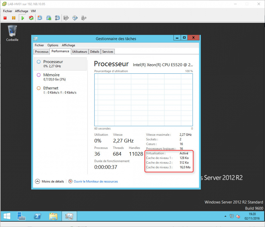Open the console Affichage menu
265x227 pixels.
tap(21, 11)
